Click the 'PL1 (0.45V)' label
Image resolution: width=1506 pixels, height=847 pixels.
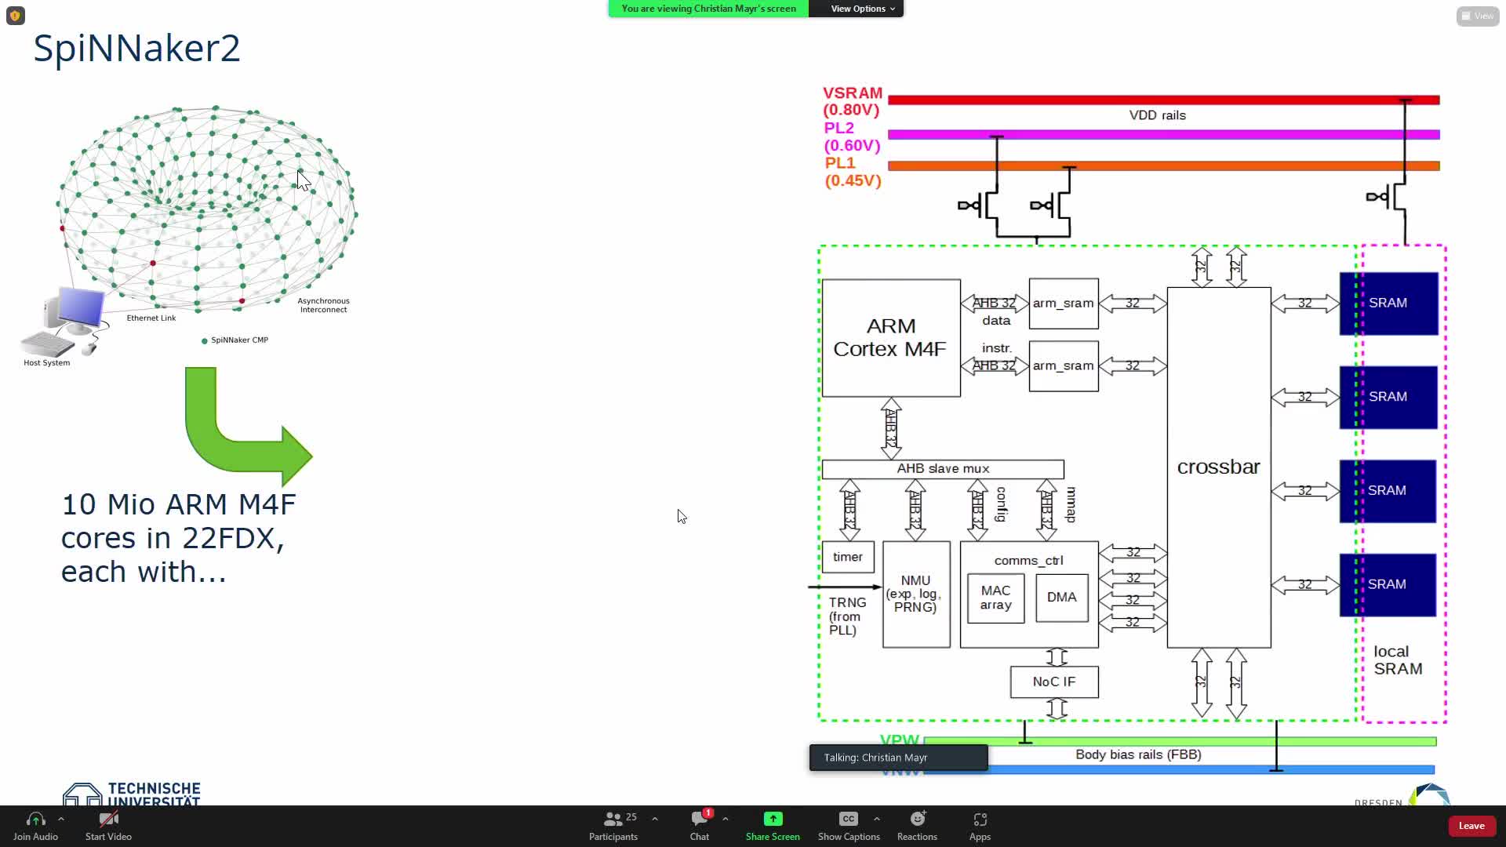[x=853, y=172]
